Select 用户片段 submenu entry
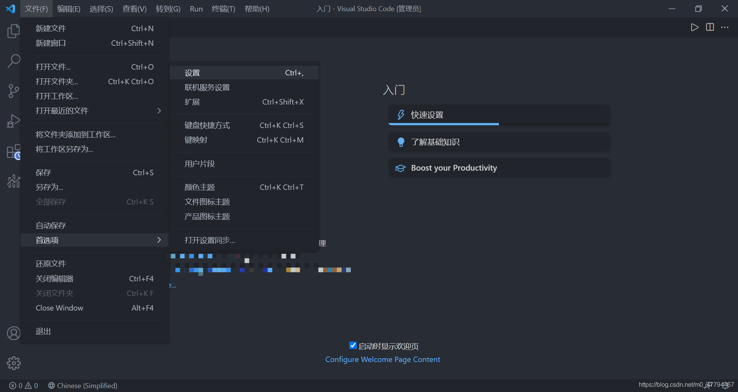The width and height of the screenshot is (738, 392). [244, 164]
